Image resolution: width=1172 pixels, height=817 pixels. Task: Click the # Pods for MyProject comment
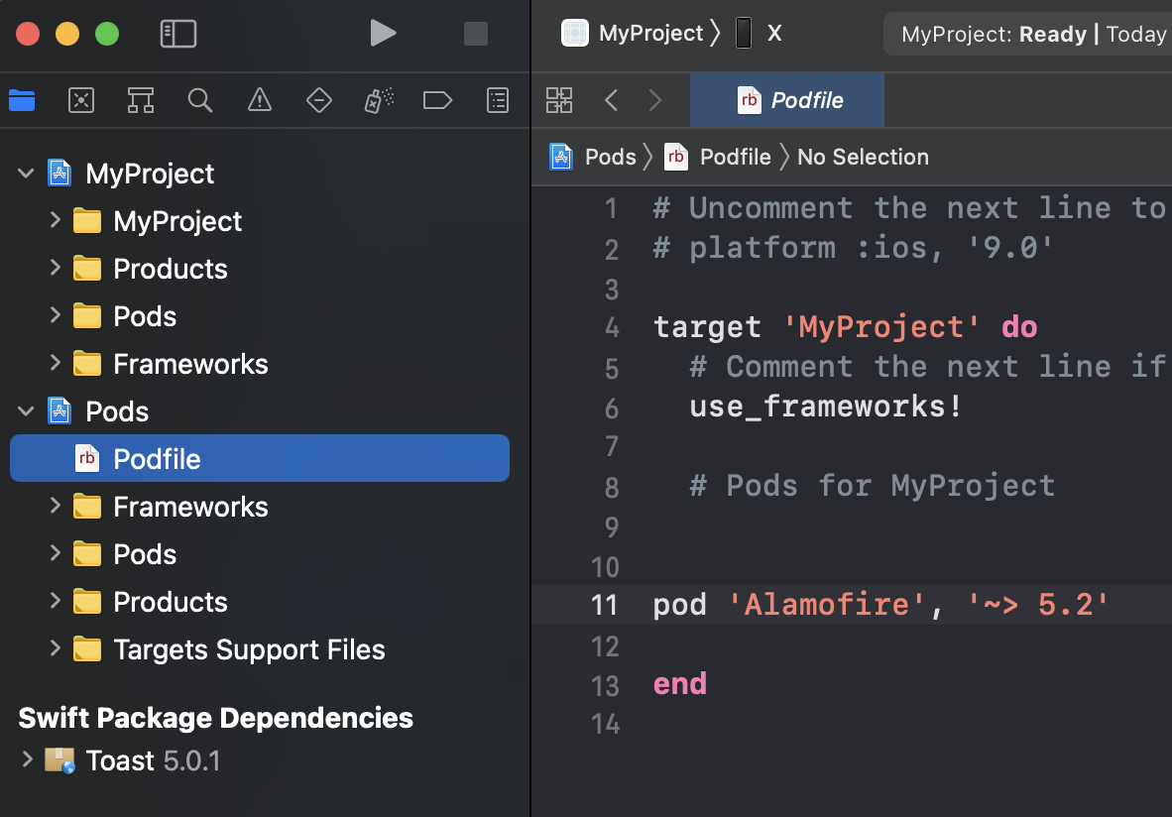[872, 486]
